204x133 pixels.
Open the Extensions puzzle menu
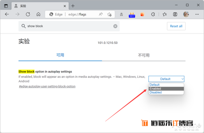coord(153,14)
